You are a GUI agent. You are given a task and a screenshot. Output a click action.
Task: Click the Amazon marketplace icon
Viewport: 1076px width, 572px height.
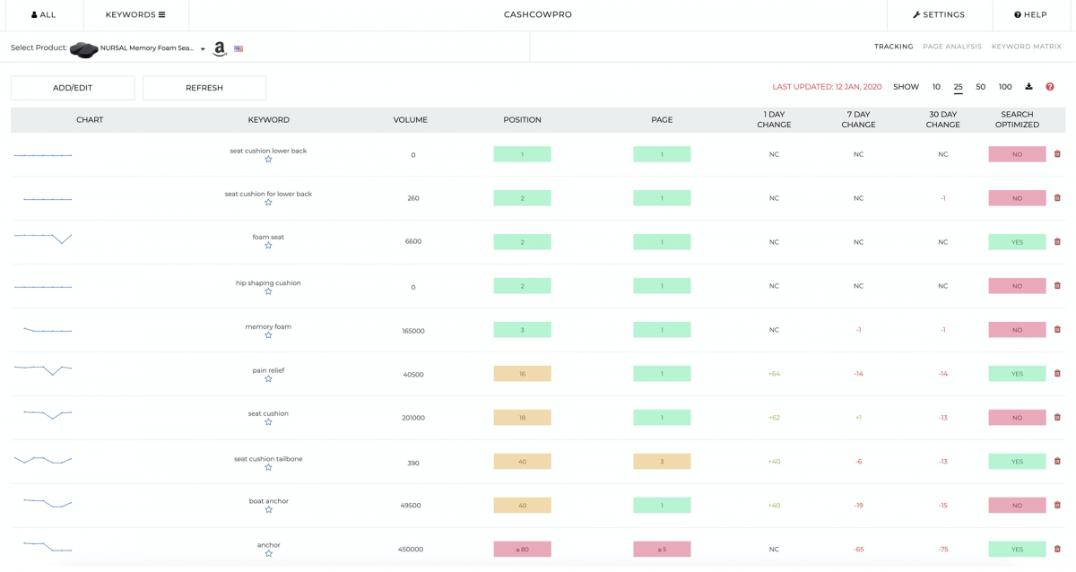(219, 48)
